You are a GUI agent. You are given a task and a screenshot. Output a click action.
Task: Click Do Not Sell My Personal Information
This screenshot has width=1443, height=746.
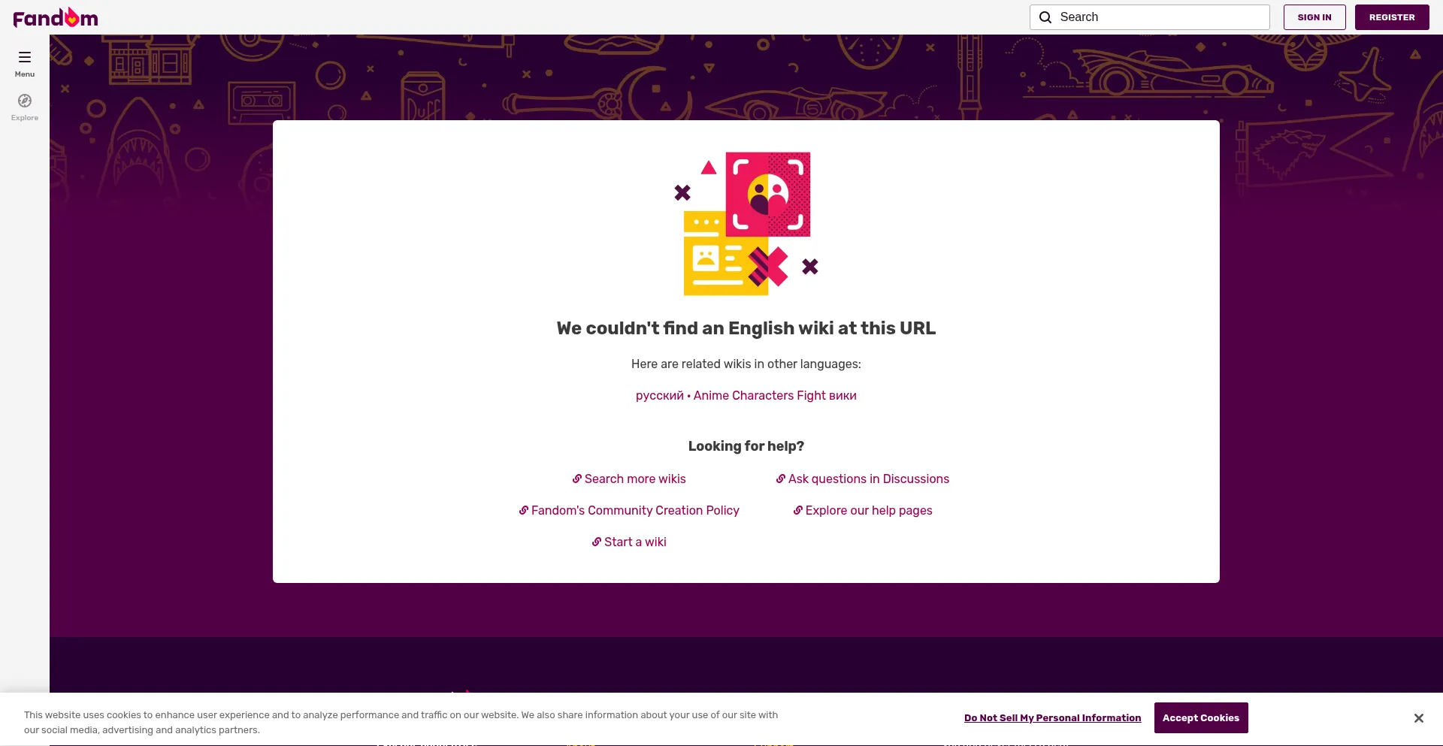coord(1052,718)
